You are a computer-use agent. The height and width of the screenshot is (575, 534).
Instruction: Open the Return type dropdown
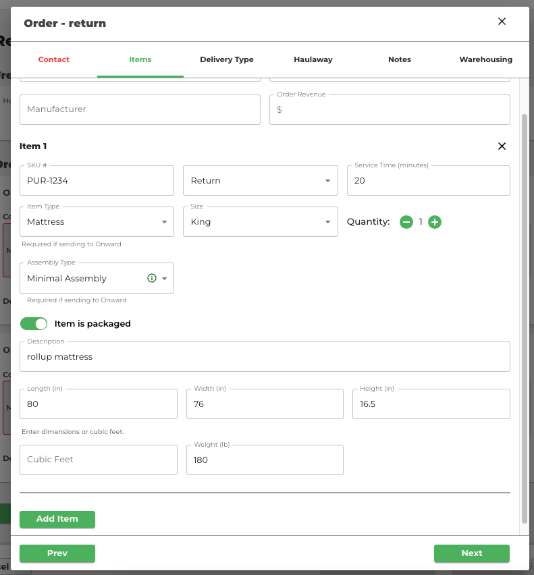(x=260, y=181)
